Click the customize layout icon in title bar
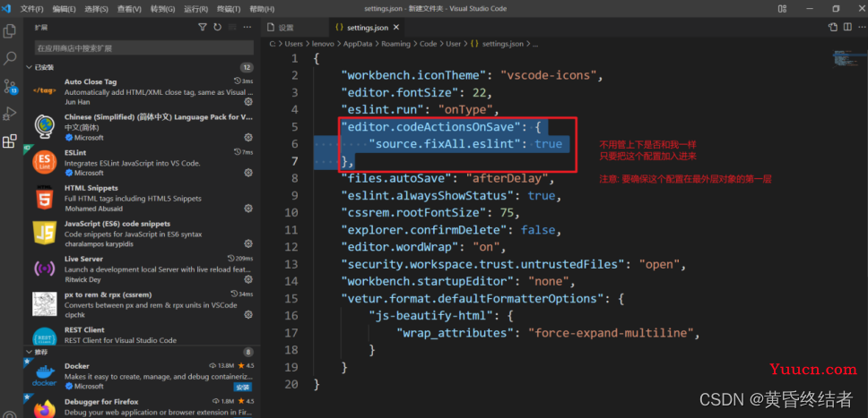This screenshot has height=418, width=868. tap(782, 9)
